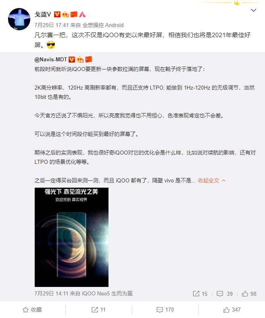Like the quoted post with 98 likes
The width and height of the screenshot is (265, 318).
(249, 294)
